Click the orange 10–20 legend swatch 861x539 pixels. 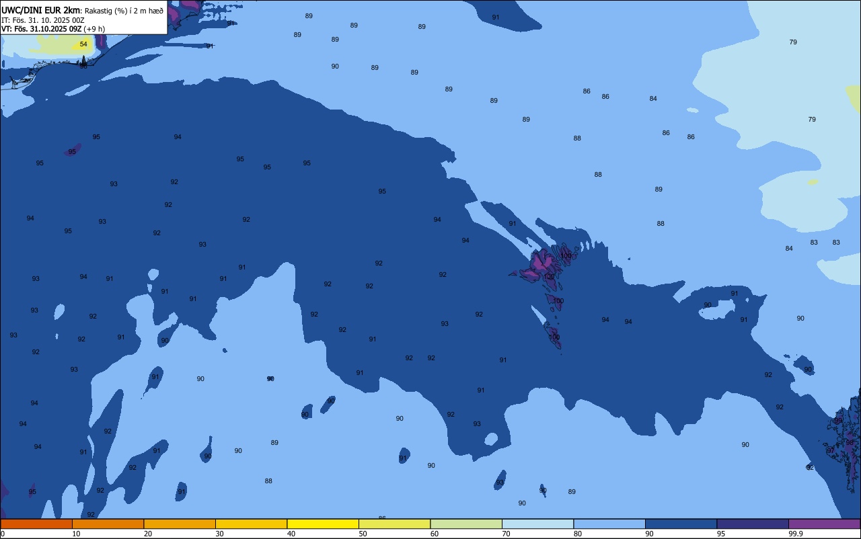tap(108, 524)
